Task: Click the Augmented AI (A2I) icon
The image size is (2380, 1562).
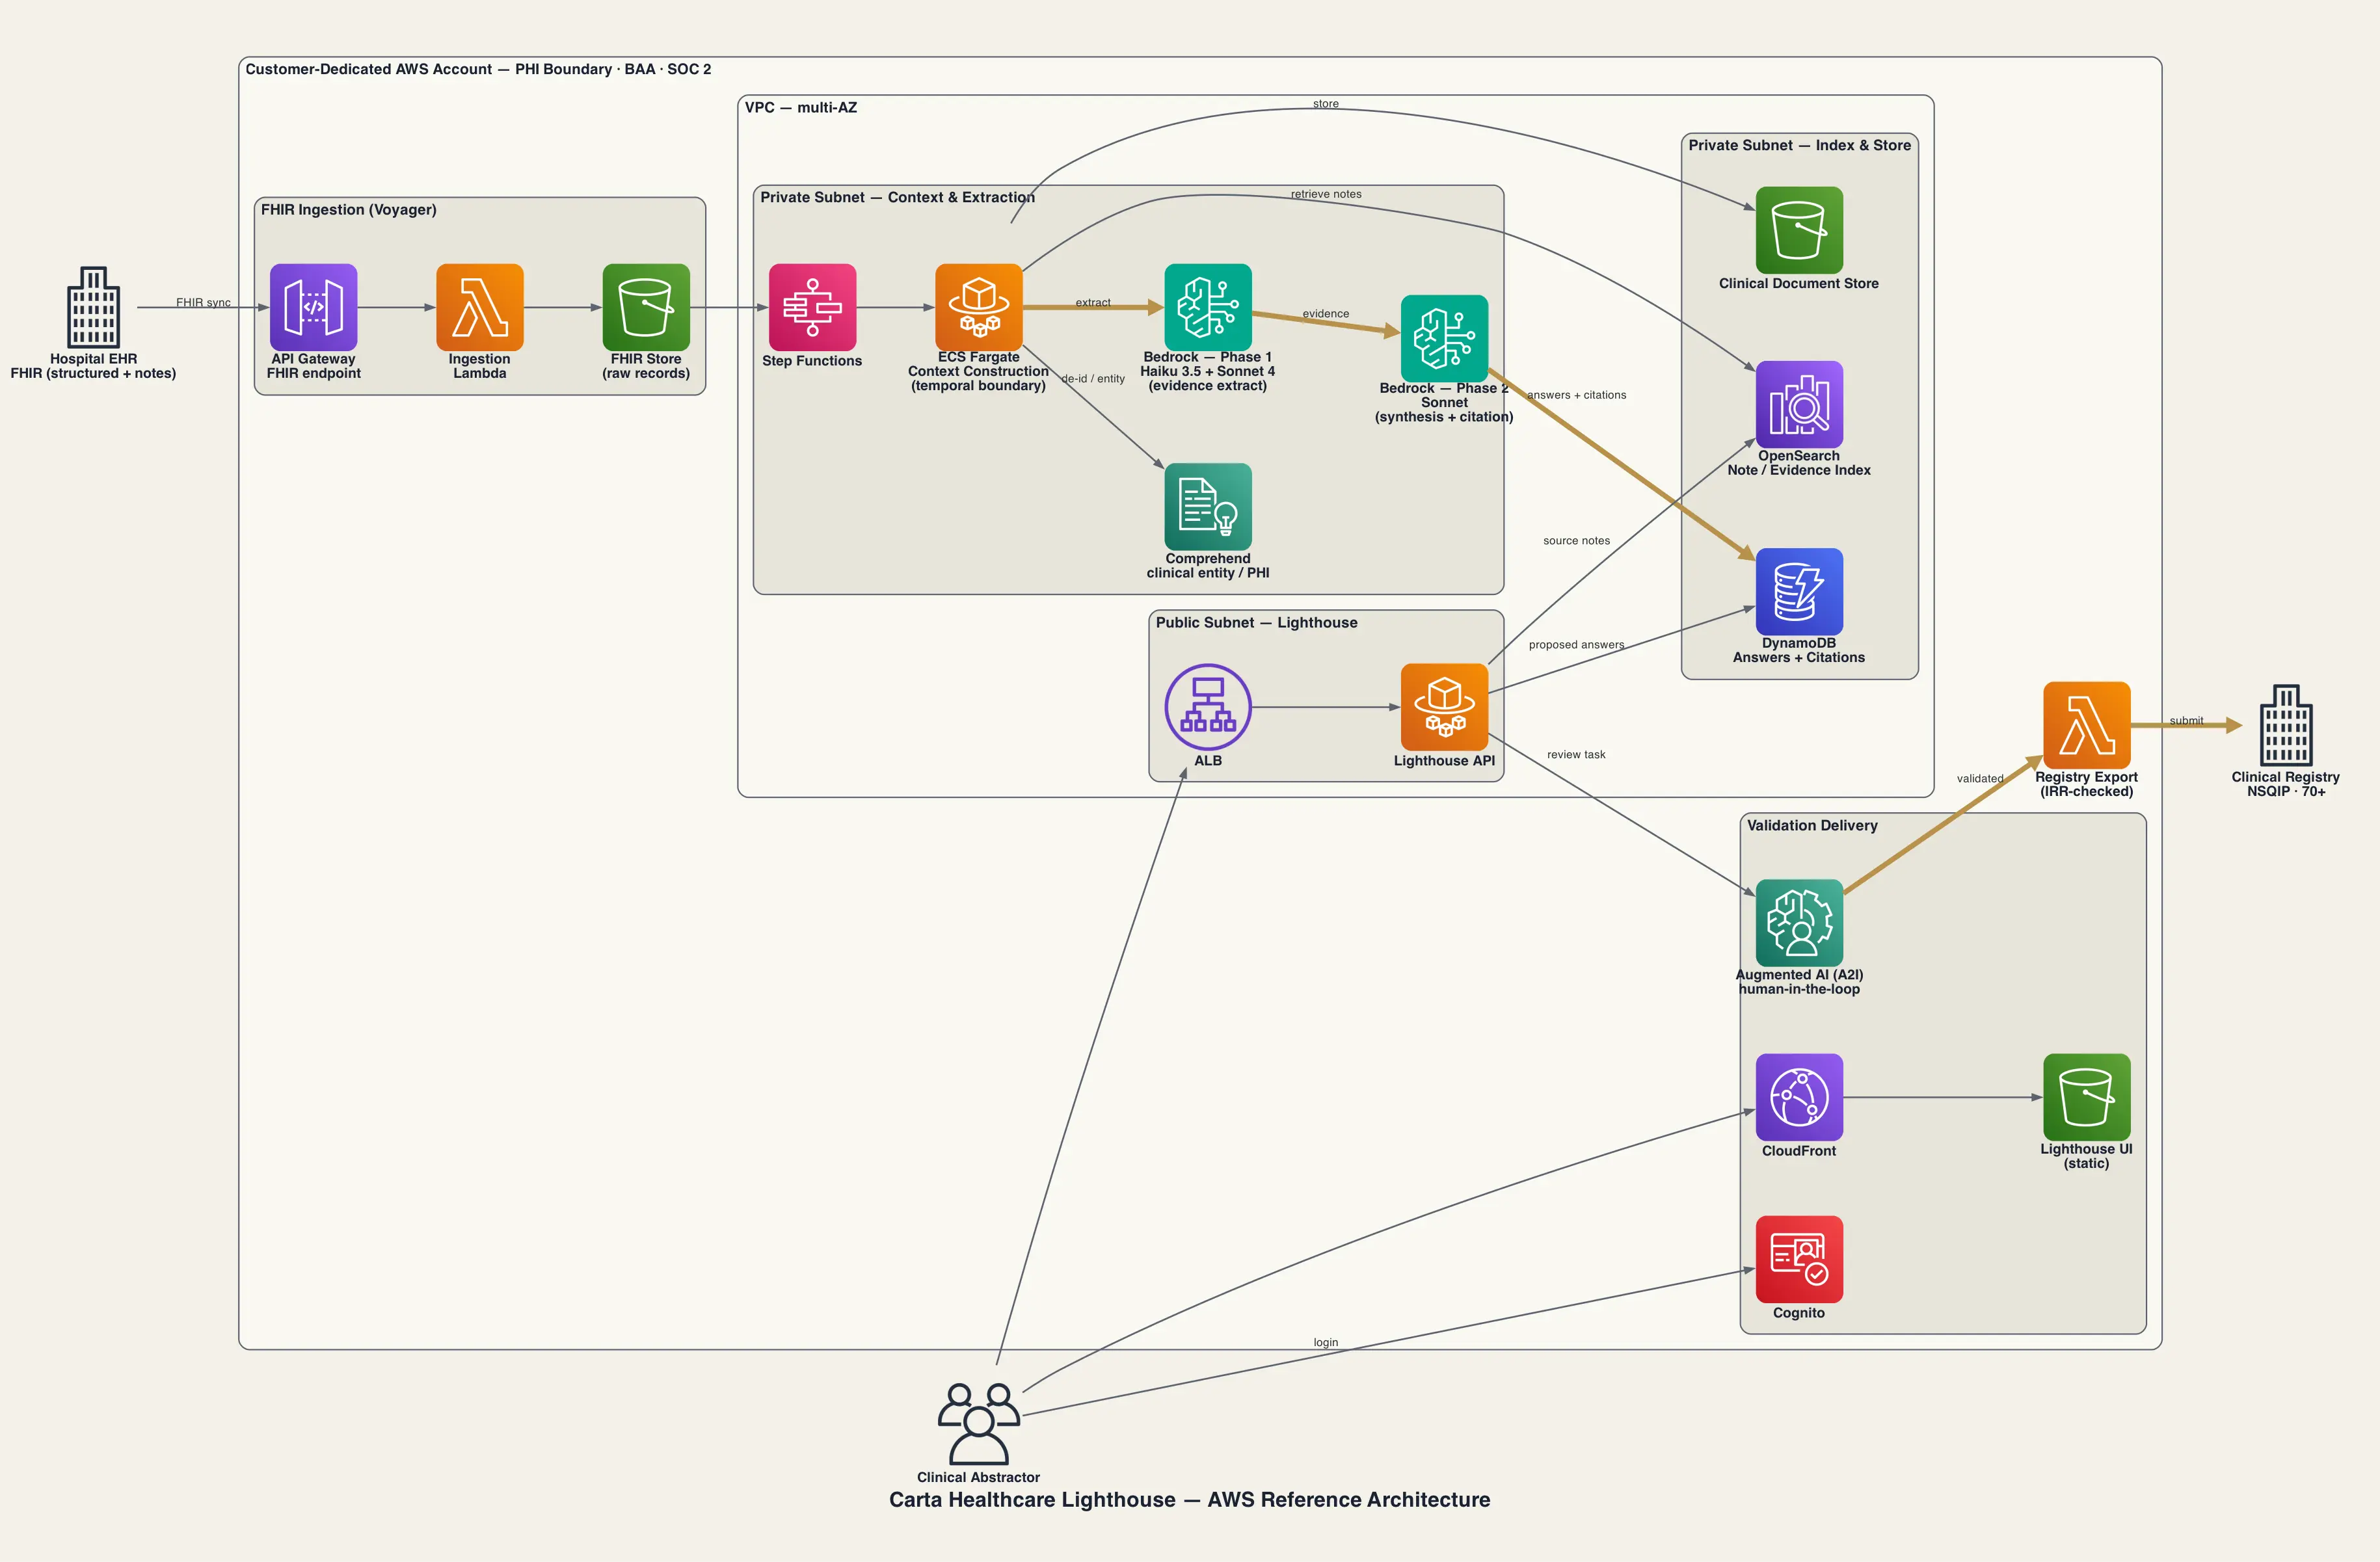Action: pyautogui.click(x=1799, y=923)
